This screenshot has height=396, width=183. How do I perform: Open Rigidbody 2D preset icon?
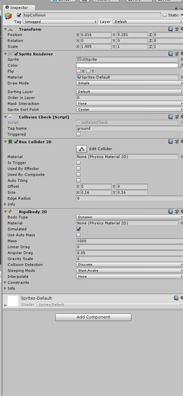177,211
